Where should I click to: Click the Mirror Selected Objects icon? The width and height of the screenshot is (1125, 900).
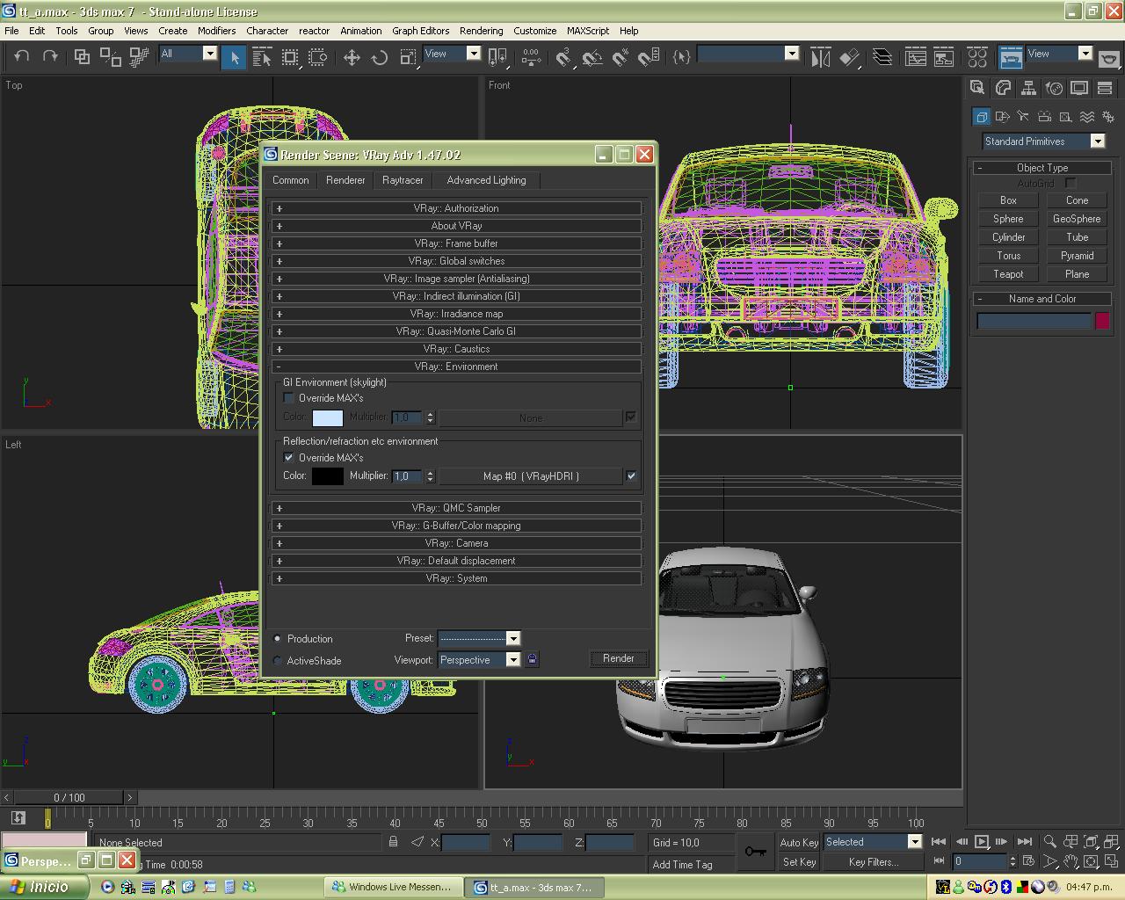[820, 58]
